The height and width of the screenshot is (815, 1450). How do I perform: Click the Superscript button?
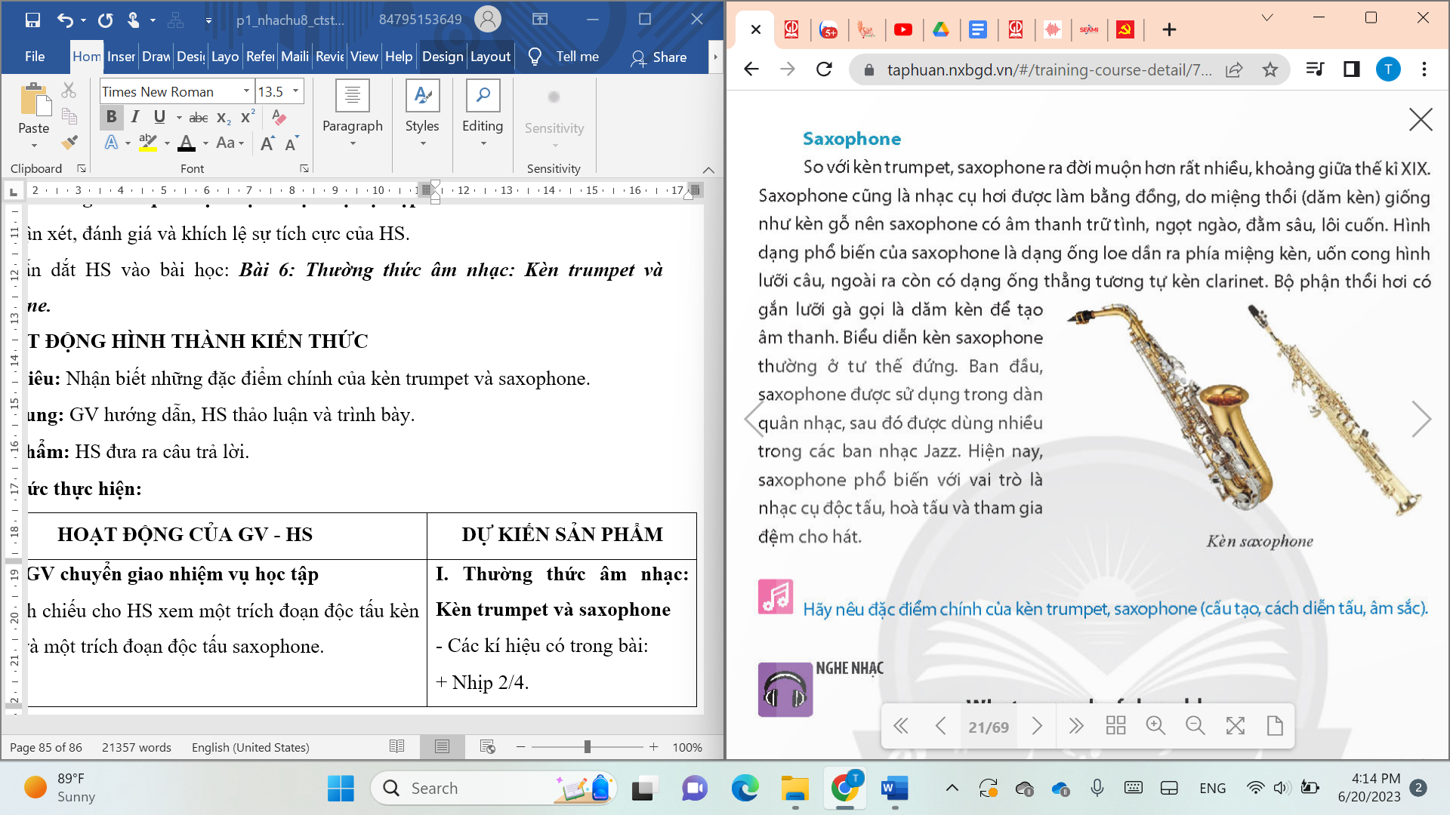[x=247, y=117]
